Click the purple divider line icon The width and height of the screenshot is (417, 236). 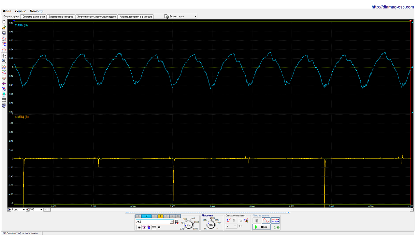click(4, 83)
